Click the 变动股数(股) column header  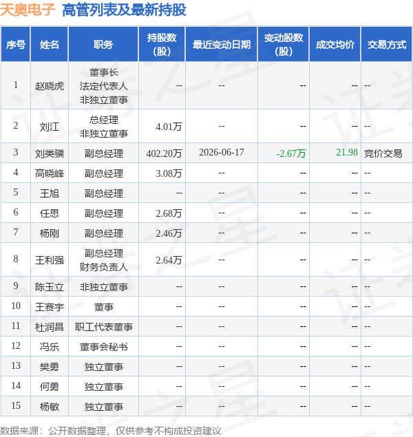click(x=284, y=44)
